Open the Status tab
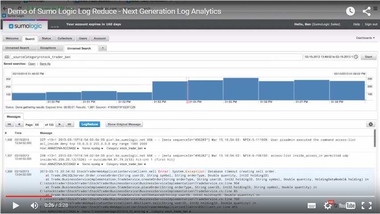Image resolution: width=380 pixels, height=214 pixels. [46, 38]
